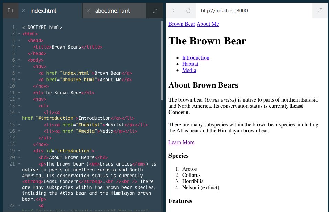Click the Brown Bear navigation link
This screenshot has width=329, height=212.
tap(182, 24)
